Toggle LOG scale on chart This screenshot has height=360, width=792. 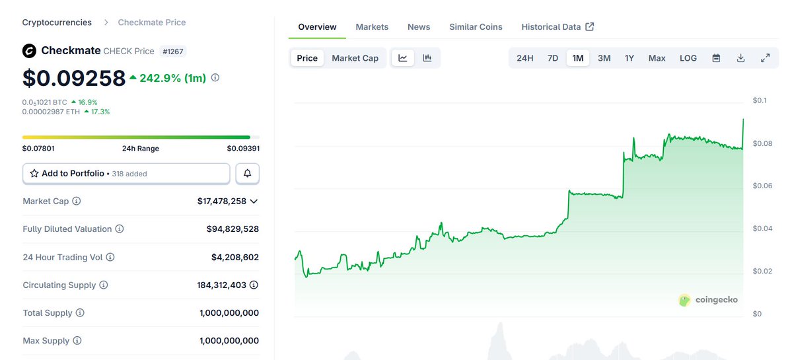pos(688,58)
